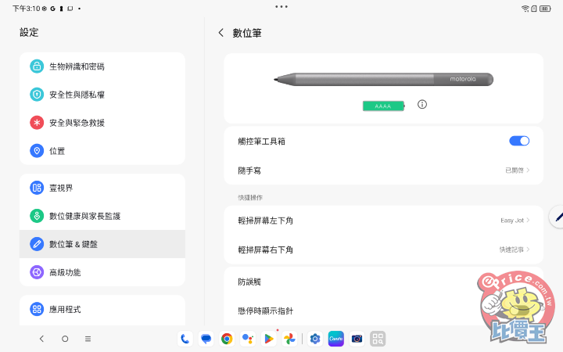563x352 pixels.
Task: Tap the Motorola stylus image
Action: (x=383, y=79)
